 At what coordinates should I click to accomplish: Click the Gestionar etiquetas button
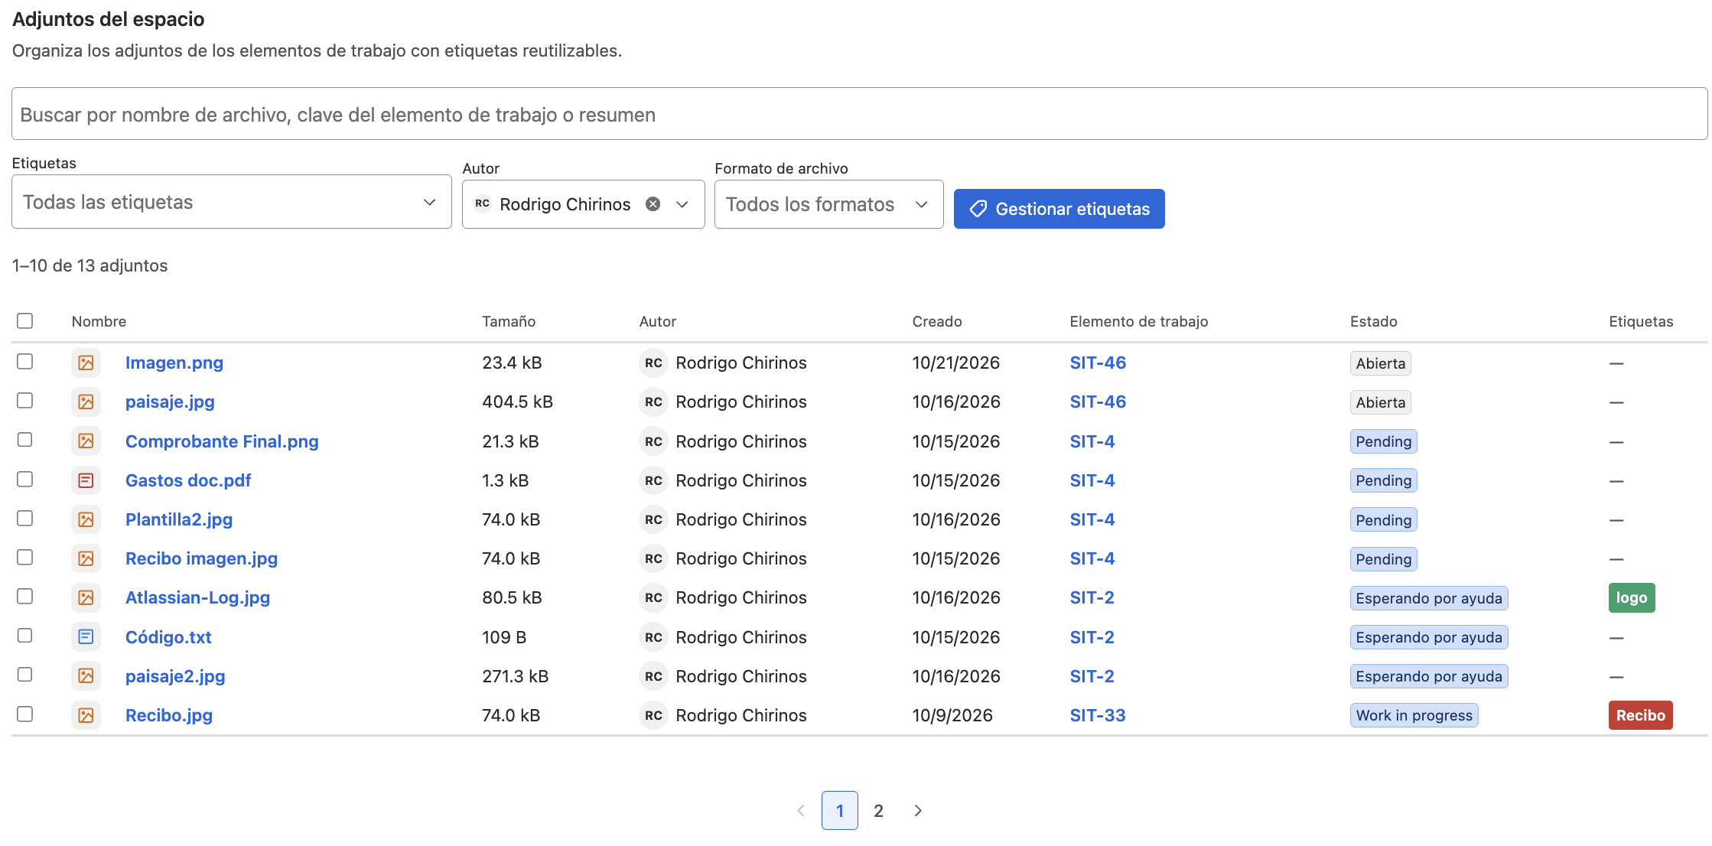[x=1059, y=209]
